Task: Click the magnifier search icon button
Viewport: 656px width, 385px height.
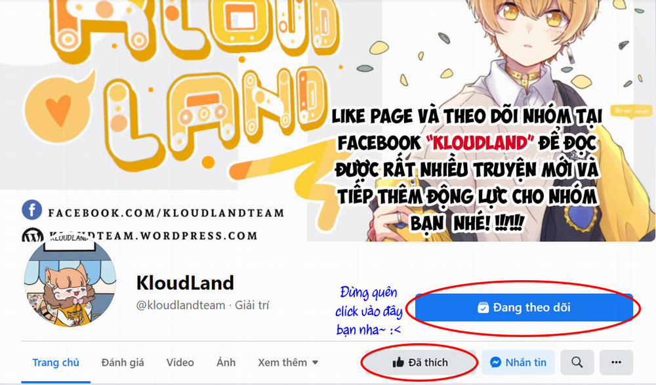Action: tap(577, 363)
